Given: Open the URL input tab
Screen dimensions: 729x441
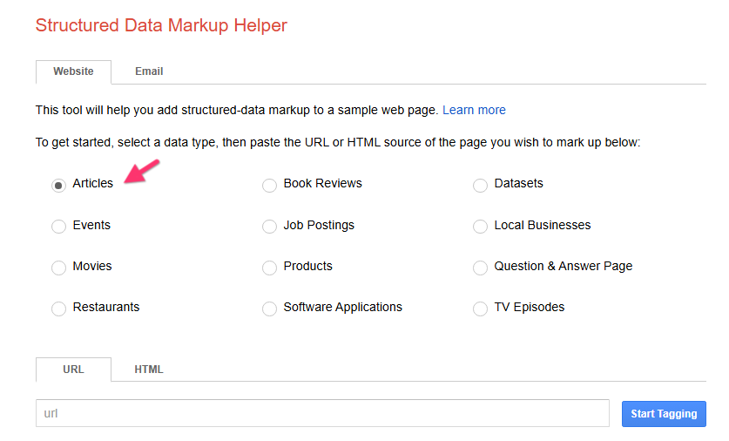Looking at the screenshot, I should click(x=73, y=370).
